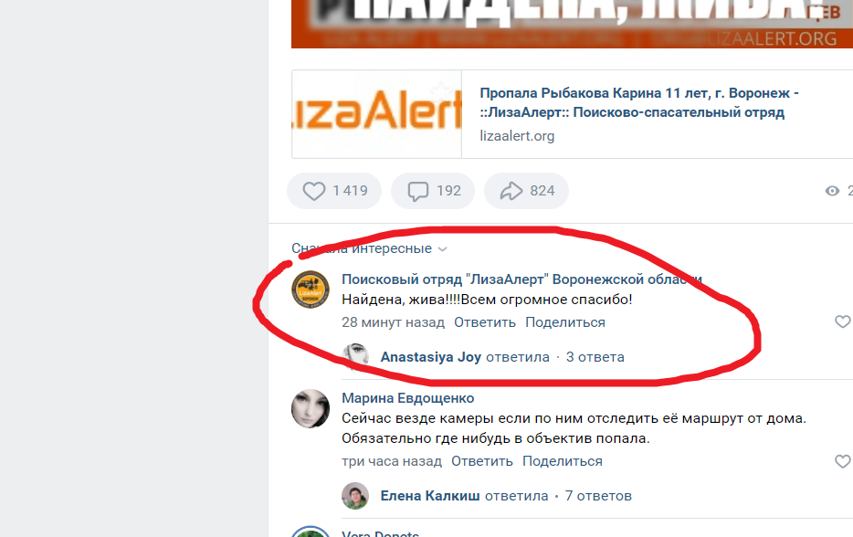
Task: Click Елена Калкиш's small avatar
Action: coord(355,496)
